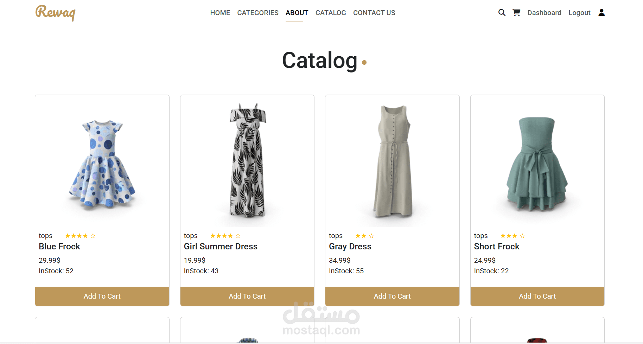Open the Categories menu

[x=258, y=13]
